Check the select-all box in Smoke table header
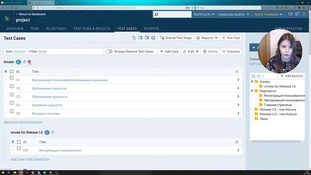 [x=12, y=71]
